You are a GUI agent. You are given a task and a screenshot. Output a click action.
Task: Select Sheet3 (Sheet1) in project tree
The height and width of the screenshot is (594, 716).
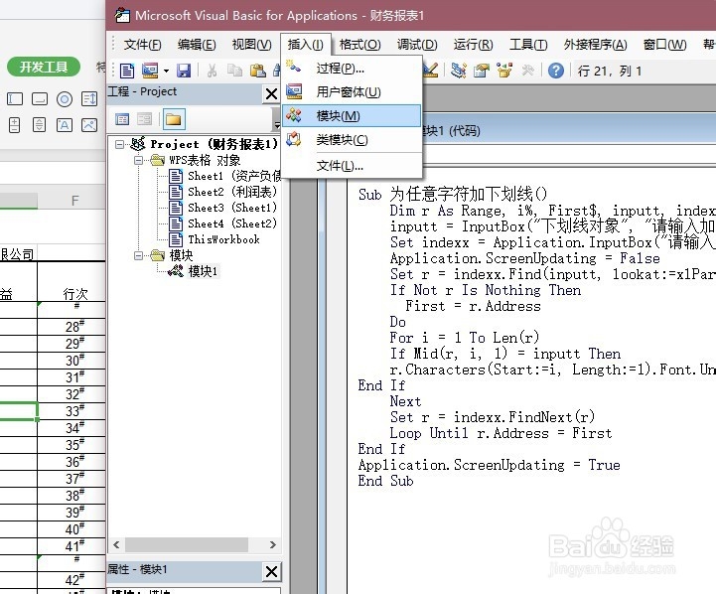pyautogui.click(x=222, y=208)
